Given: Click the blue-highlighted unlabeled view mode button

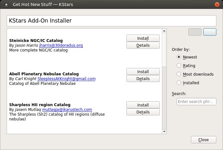Looking at the screenshot, I should 210,32.
